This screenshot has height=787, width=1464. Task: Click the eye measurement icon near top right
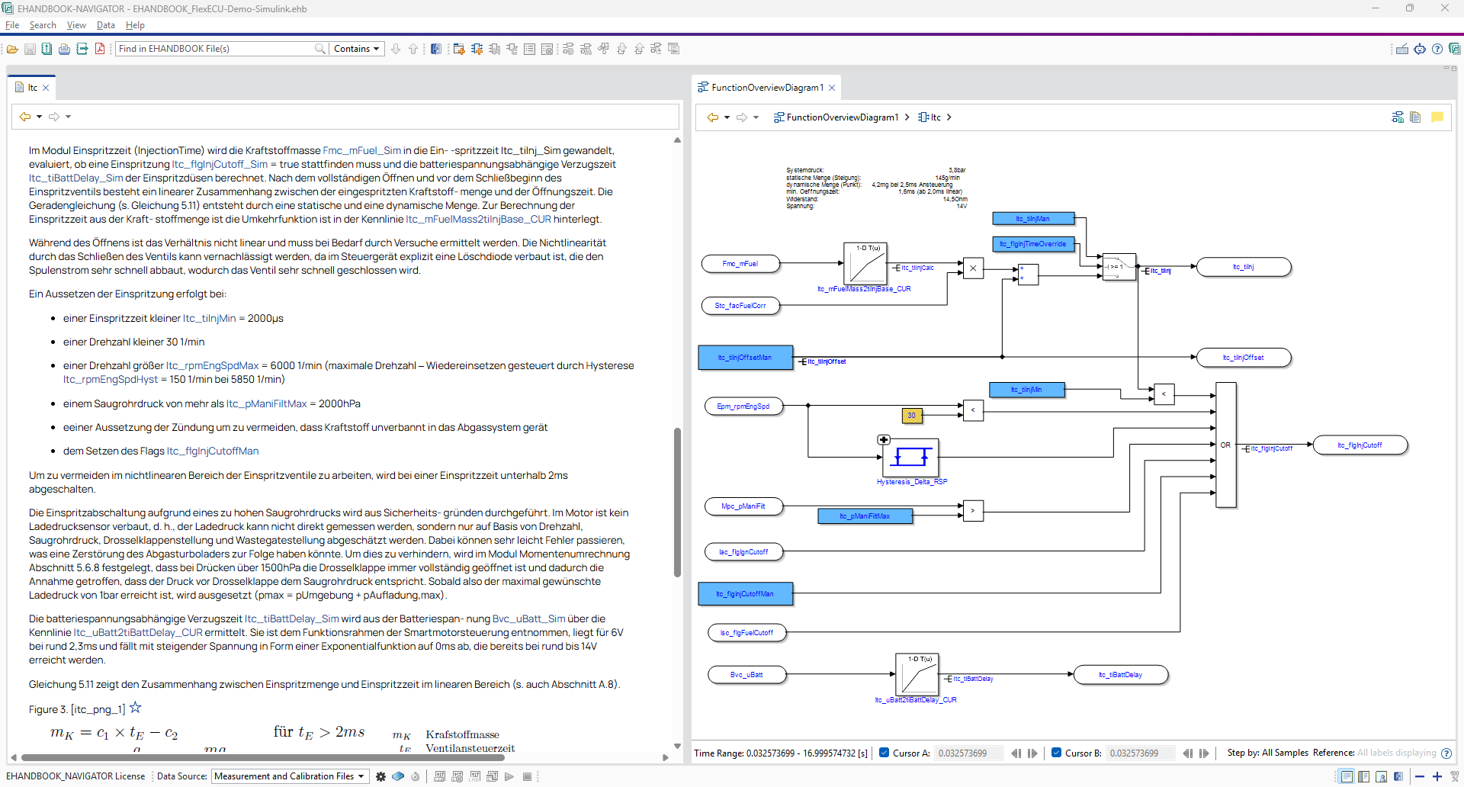[1420, 48]
